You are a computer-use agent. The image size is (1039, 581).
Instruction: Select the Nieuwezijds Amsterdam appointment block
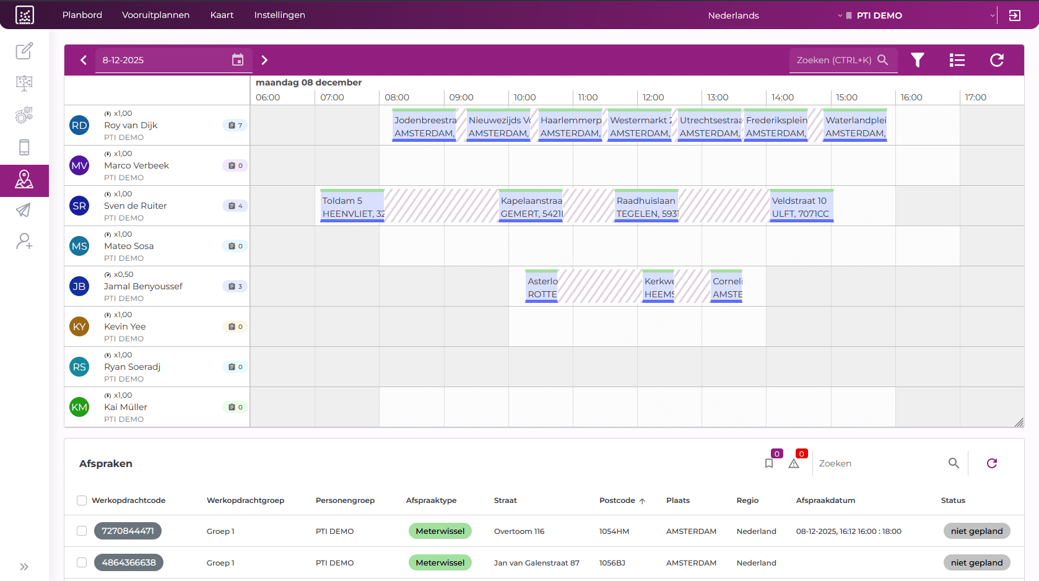click(x=498, y=125)
